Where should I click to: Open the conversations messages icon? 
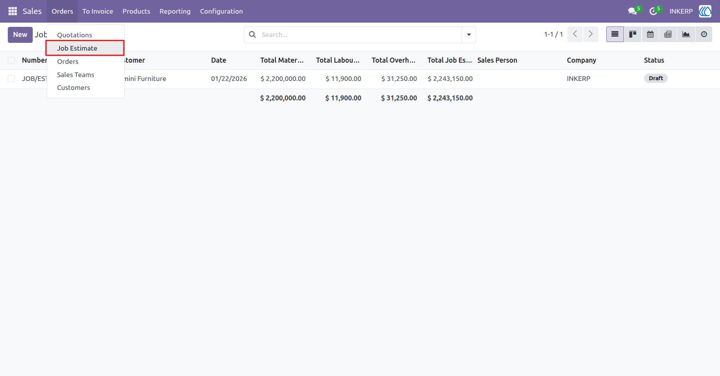[x=633, y=11]
